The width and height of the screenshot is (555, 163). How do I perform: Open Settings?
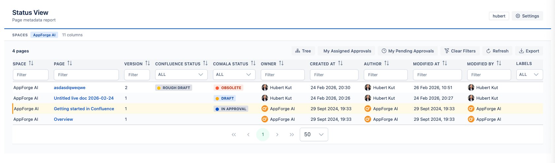527,16
